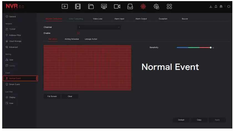Screen dimensions: 234x131
Task: Open Smart Event in sidebar
Action: [x=13, y=84]
